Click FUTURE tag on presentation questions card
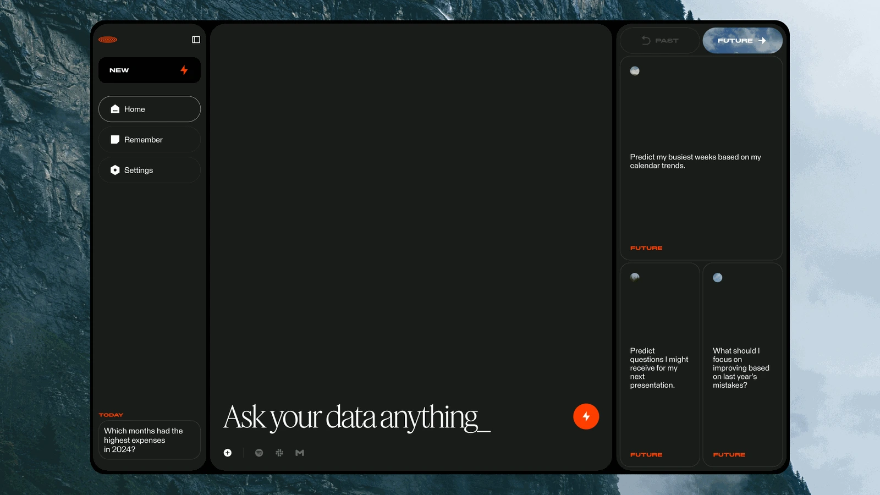This screenshot has width=880, height=495. (646, 455)
